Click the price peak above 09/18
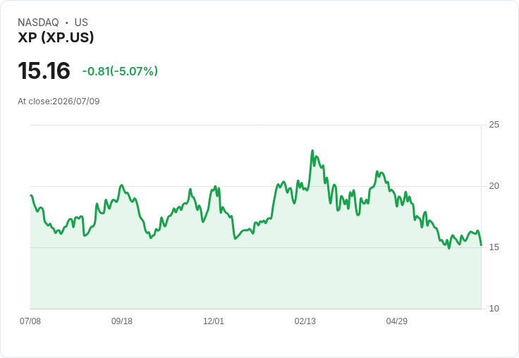The width and height of the screenshot is (519, 358). click(x=122, y=185)
